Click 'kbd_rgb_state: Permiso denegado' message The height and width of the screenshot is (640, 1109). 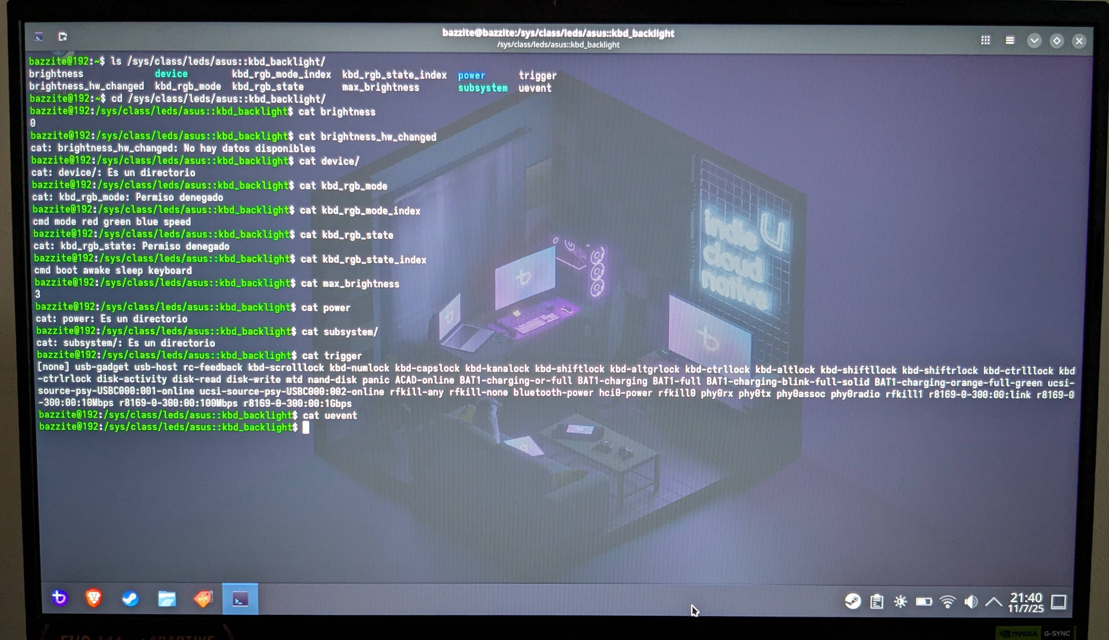point(145,246)
